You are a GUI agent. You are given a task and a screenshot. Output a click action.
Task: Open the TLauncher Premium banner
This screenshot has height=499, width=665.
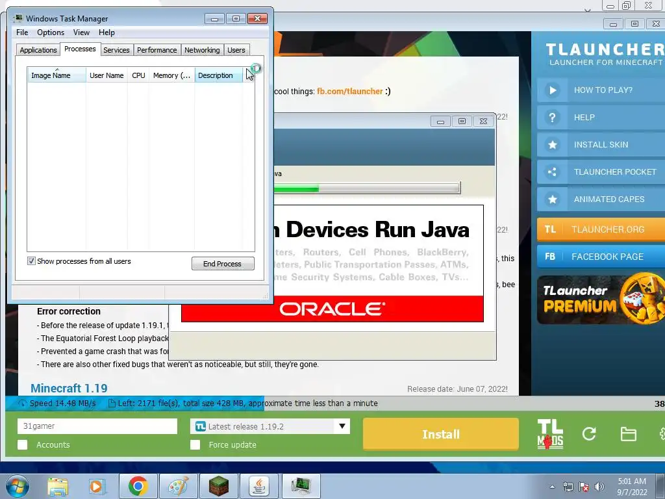pyautogui.click(x=601, y=300)
